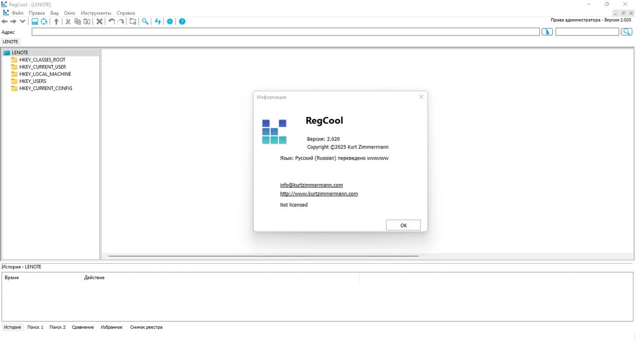This screenshot has height=341, width=635.
Task: Click the Версия: 2.020 text in dialog
Action: (x=323, y=139)
